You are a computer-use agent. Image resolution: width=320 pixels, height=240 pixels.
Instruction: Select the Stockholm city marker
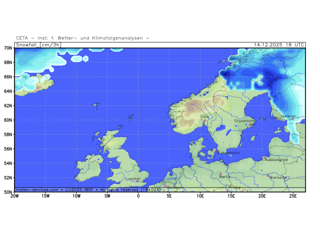click(250, 125)
